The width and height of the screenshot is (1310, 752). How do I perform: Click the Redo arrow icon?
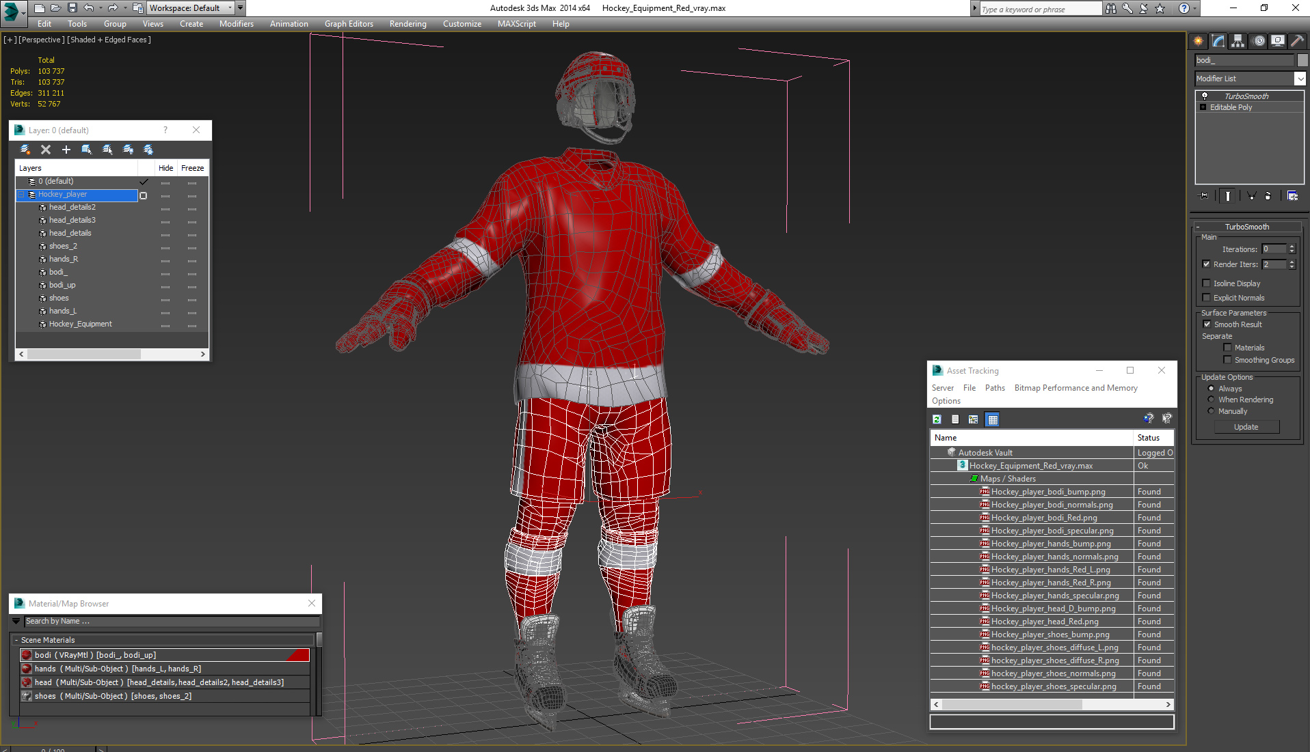tap(113, 8)
